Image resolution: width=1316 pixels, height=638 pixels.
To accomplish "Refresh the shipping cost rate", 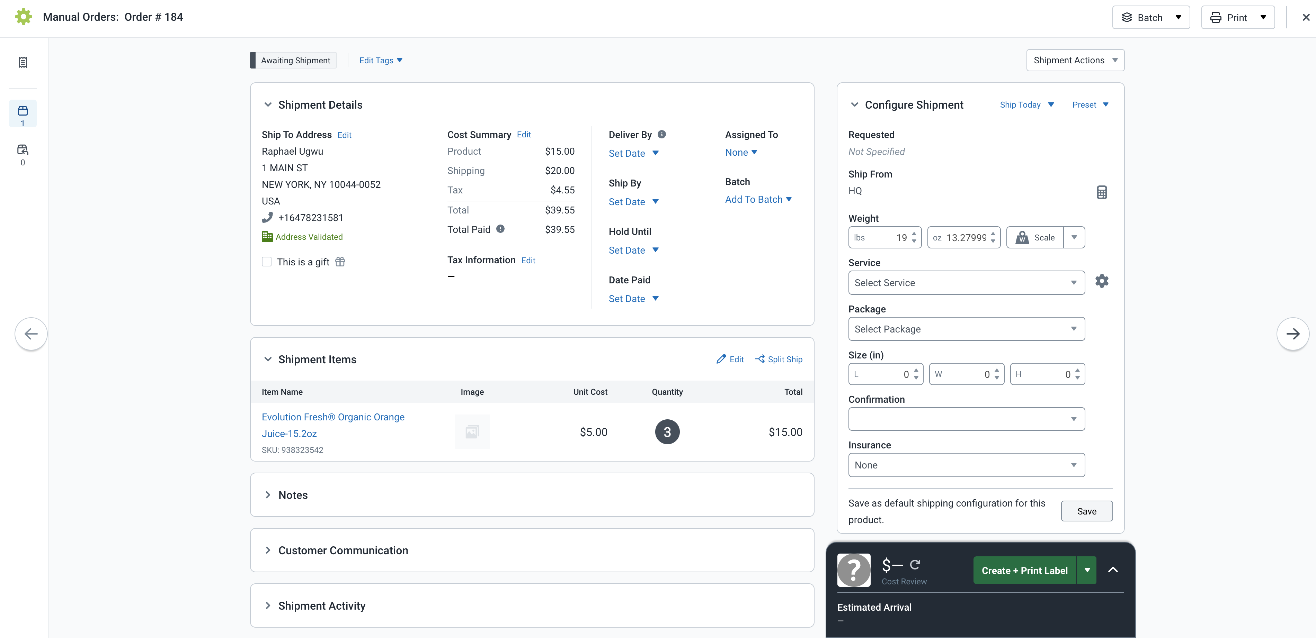I will click(x=915, y=565).
